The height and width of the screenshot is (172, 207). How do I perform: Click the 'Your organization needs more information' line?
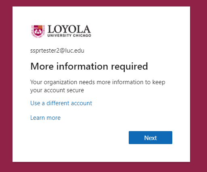tap(98, 82)
